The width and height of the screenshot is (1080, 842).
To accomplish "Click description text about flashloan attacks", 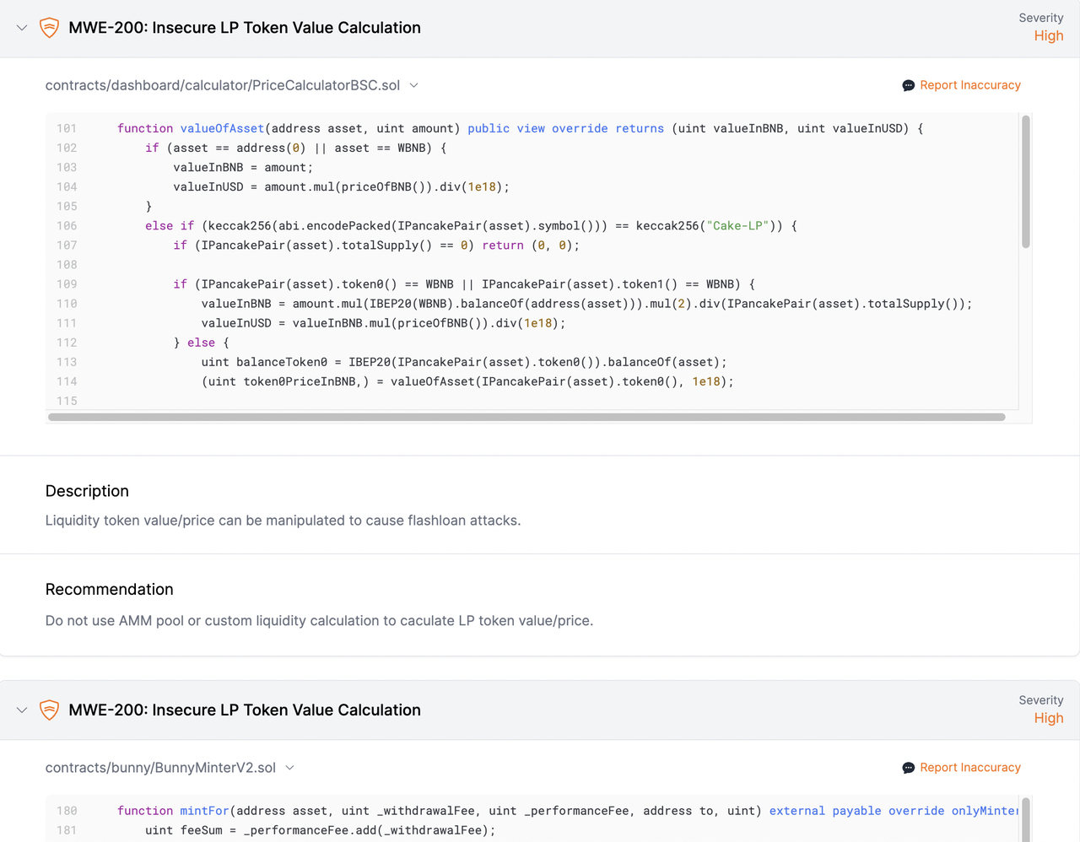I will point(283,521).
